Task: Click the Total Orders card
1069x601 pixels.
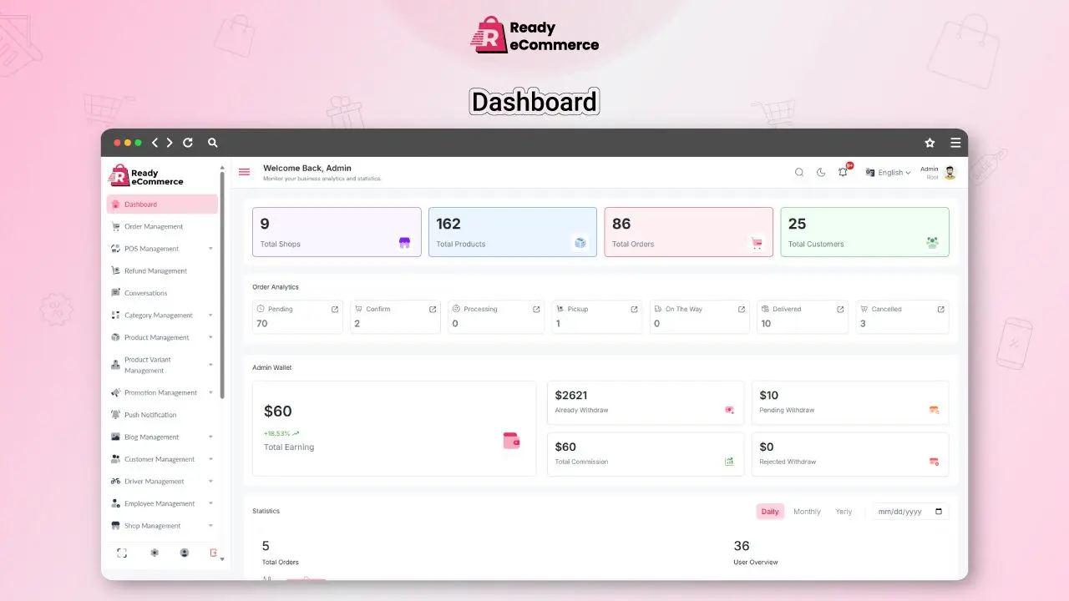Action: point(688,232)
